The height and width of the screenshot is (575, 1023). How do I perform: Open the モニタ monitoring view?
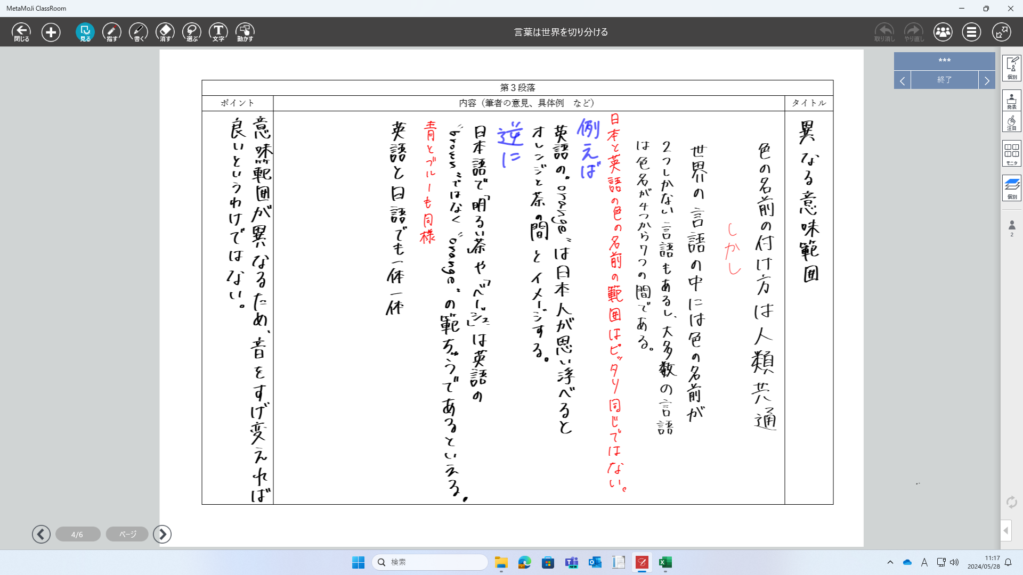1011,153
